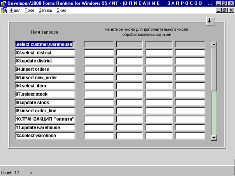
Task: Restore the inner form window
Action: [x=224, y=10]
